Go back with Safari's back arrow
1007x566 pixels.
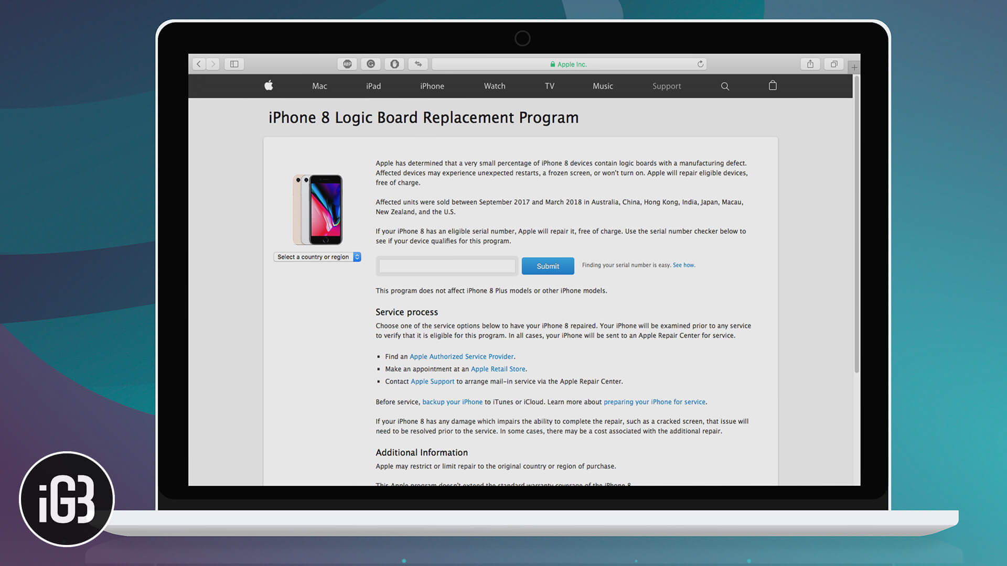point(199,64)
